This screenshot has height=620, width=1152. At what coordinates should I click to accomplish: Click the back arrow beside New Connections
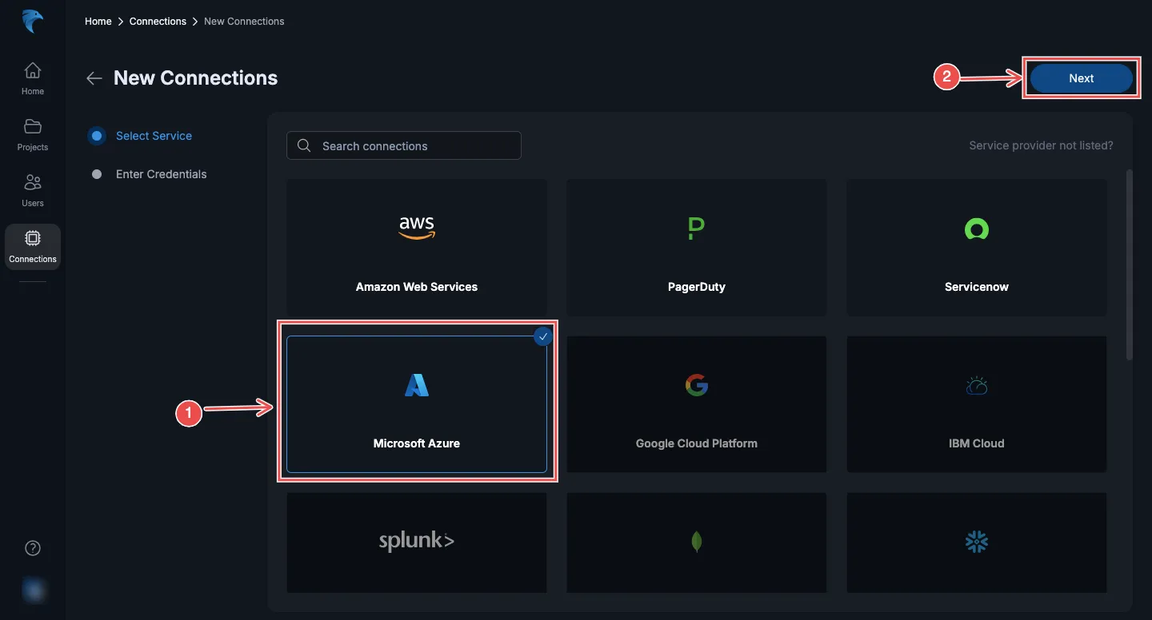tap(94, 78)
